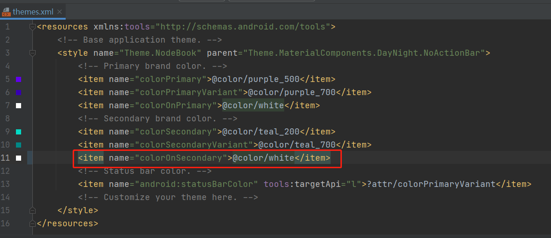Click "@color/purple_500" on line 5
Viewport: 551px width, 238px height.
(256, 79)
